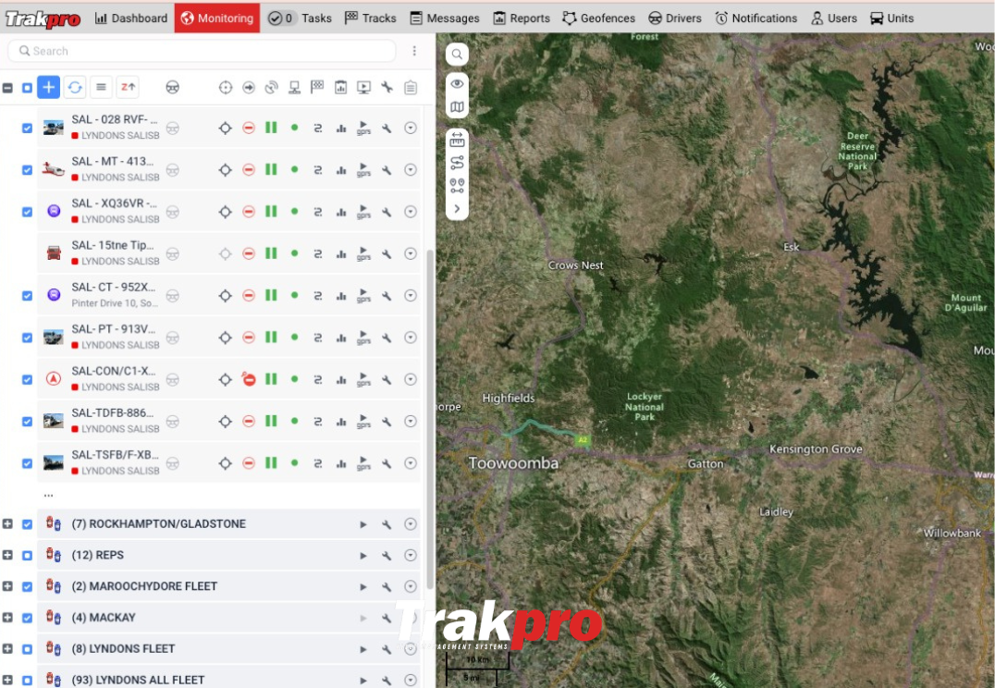
Task: Toggle checkbox for (7) ROCKHAMPTON/GLADSTONE group
Action: 27,524
